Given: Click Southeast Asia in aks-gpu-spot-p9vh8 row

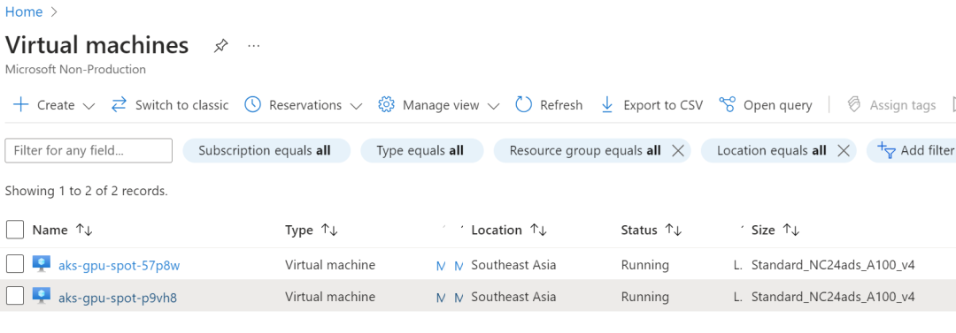Looking at the screenshot, I should pyautogui.click(x=513, y=297).
